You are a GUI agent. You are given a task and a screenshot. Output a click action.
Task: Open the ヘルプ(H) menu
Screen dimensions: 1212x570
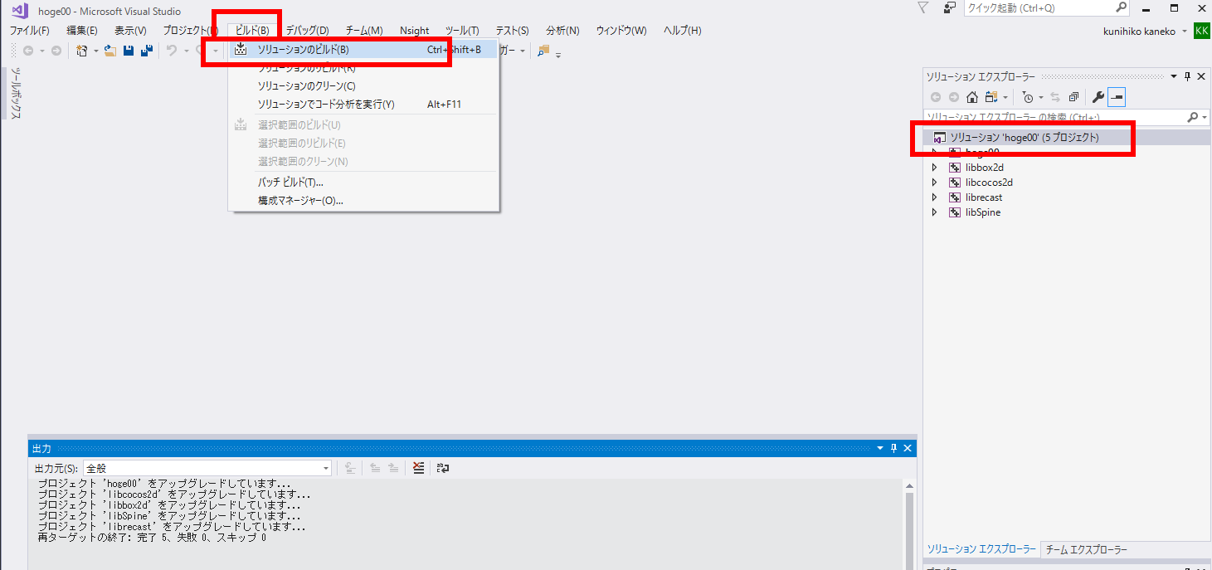click(682, 31)
